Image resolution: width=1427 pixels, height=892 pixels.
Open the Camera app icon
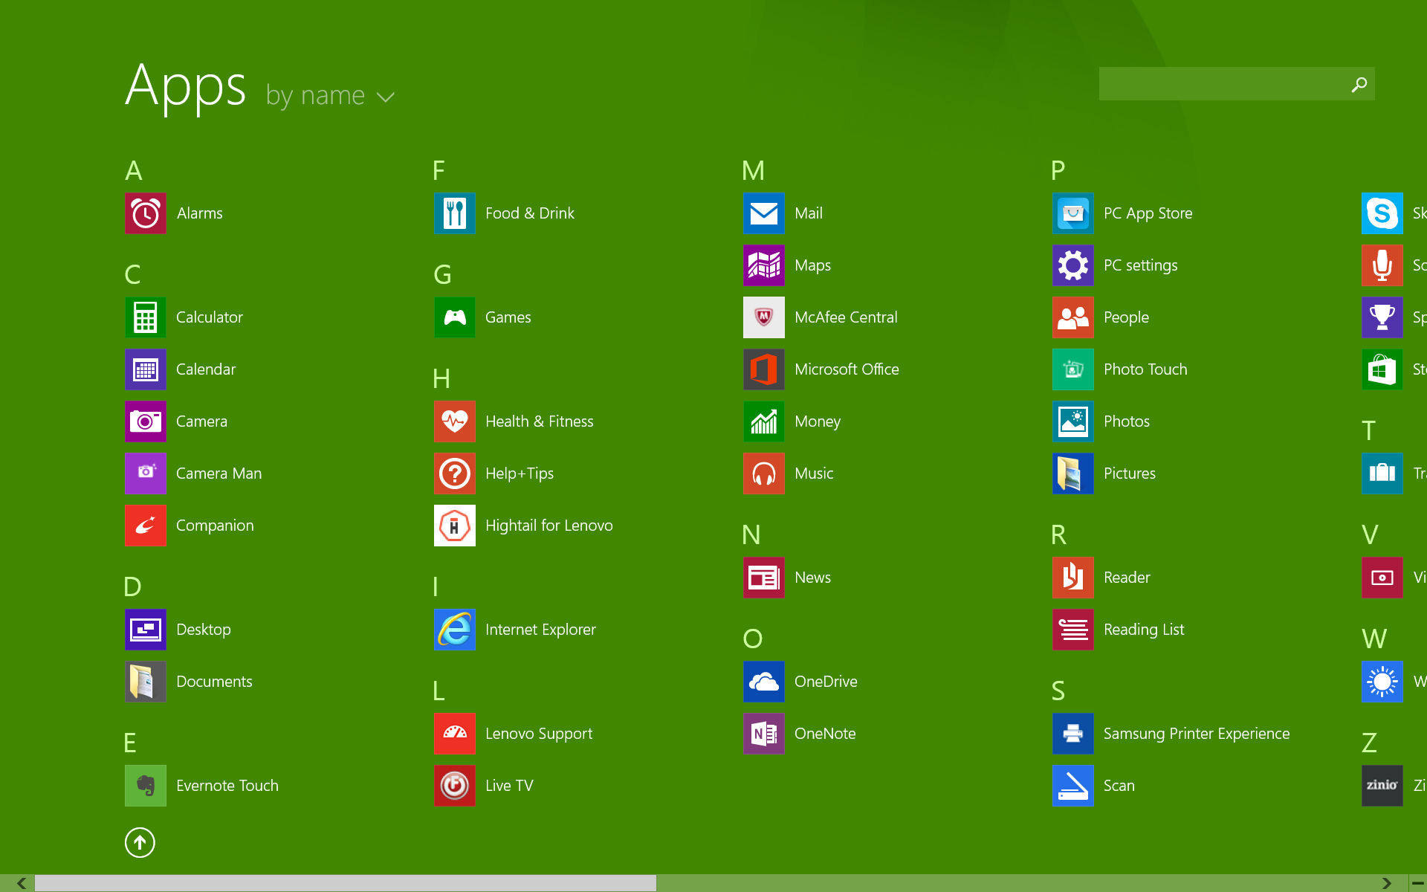click(145, 421)
